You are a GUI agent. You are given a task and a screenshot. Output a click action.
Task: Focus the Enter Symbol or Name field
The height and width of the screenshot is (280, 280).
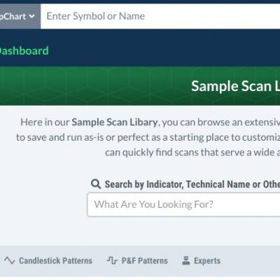point(160,16)
